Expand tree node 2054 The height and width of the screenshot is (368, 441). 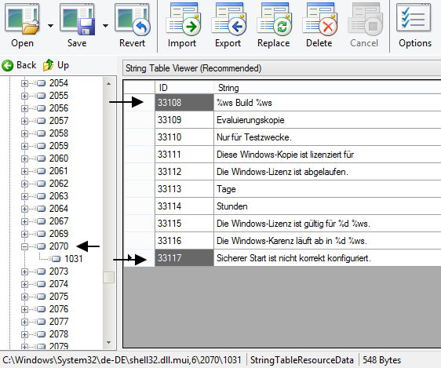(x=24, y=83)
